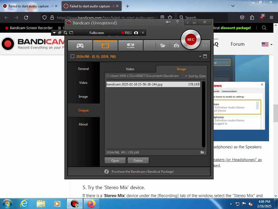This screenshot has height=209, width=278.
Task: Open the Firefox hamburger menu
Action: pos(271,17)
